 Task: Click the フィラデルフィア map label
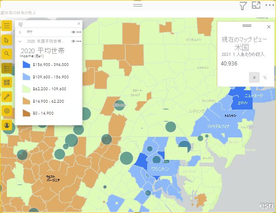218,126
